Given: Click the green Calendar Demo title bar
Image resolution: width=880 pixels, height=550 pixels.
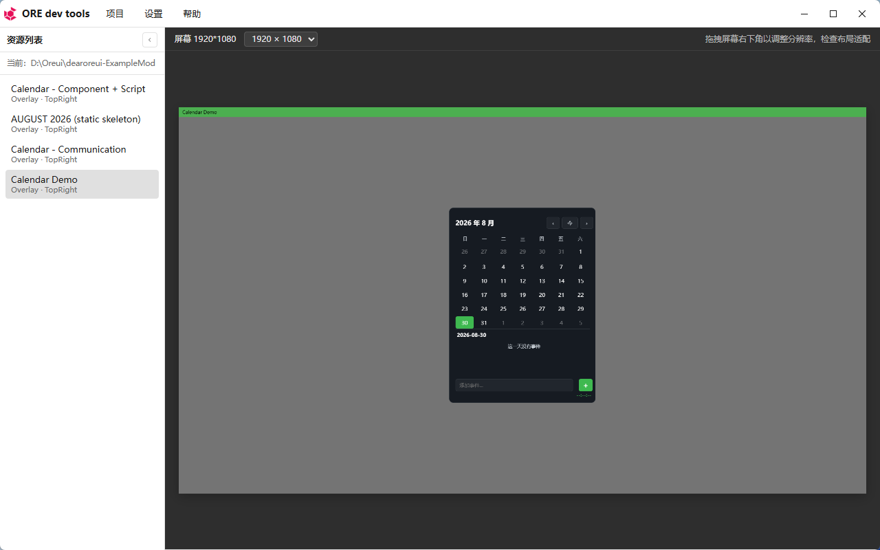Looking at the screenshot, I should pos(522,112).
